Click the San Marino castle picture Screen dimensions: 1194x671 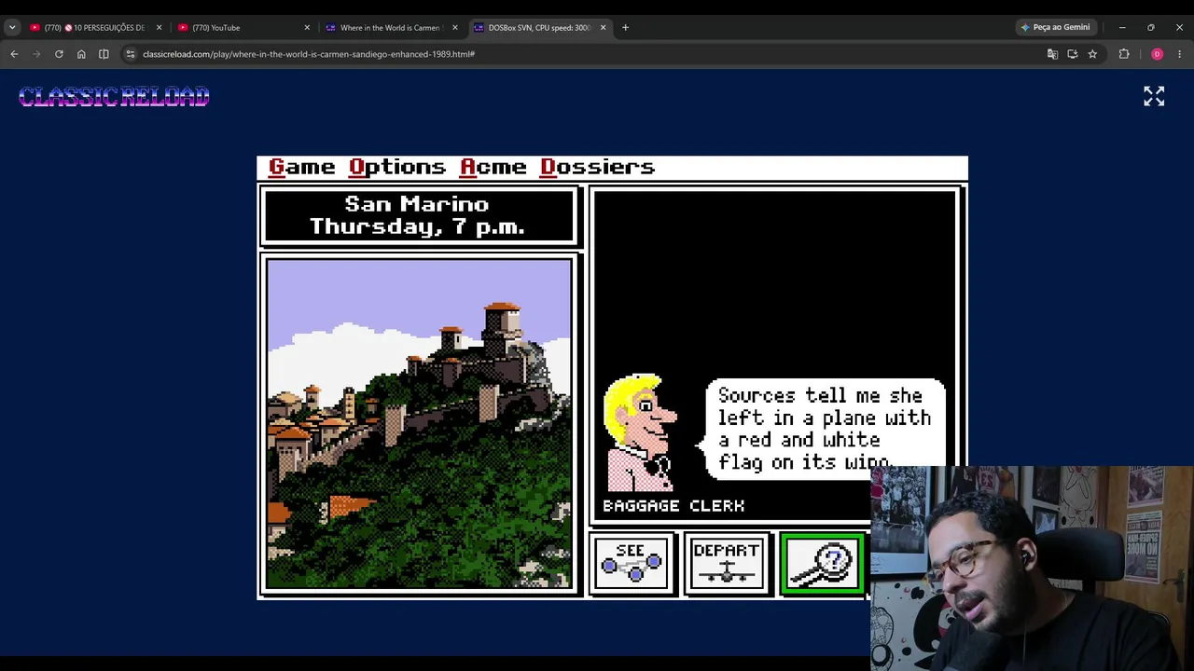tap(419, 424)
